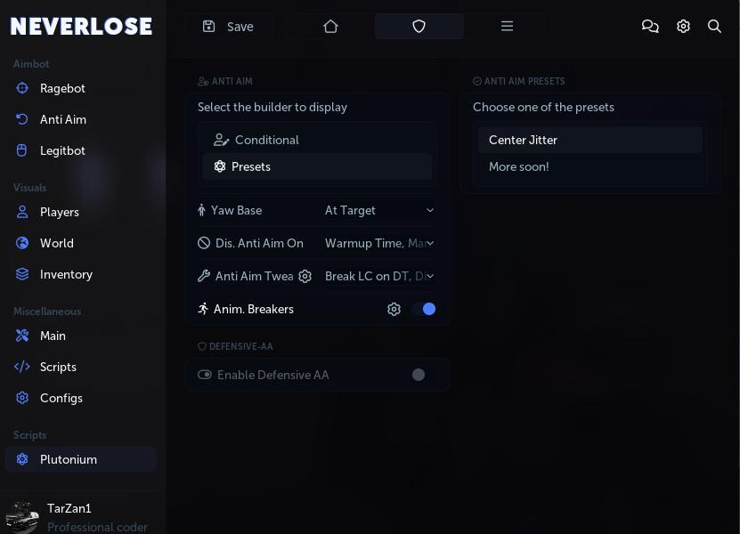Screen dimensions: 740x534
Task: Expand Dis. Anti Aim On dropdown
Action: pyautogui.click(x=379, y=243)
